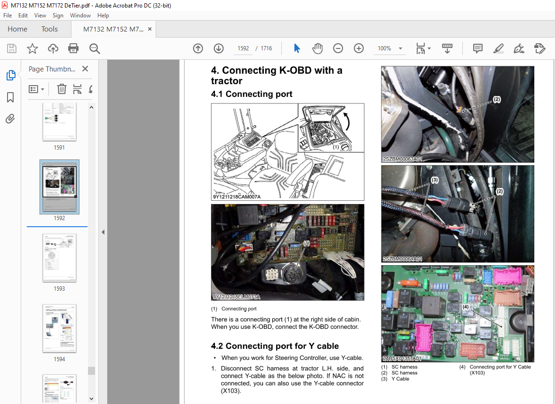Activate the Hand pan tool
Image resolution: width=555 pixels, height=404 pixels.
coord(317,48)
